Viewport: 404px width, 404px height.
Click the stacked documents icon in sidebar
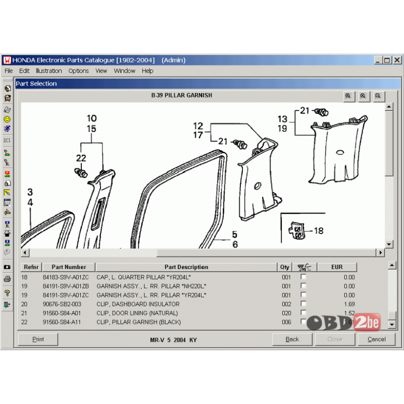coord(7,89)
